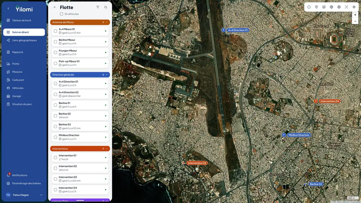Check the 4x4 Mbour 01 vehicle

(x=56, y=31)
